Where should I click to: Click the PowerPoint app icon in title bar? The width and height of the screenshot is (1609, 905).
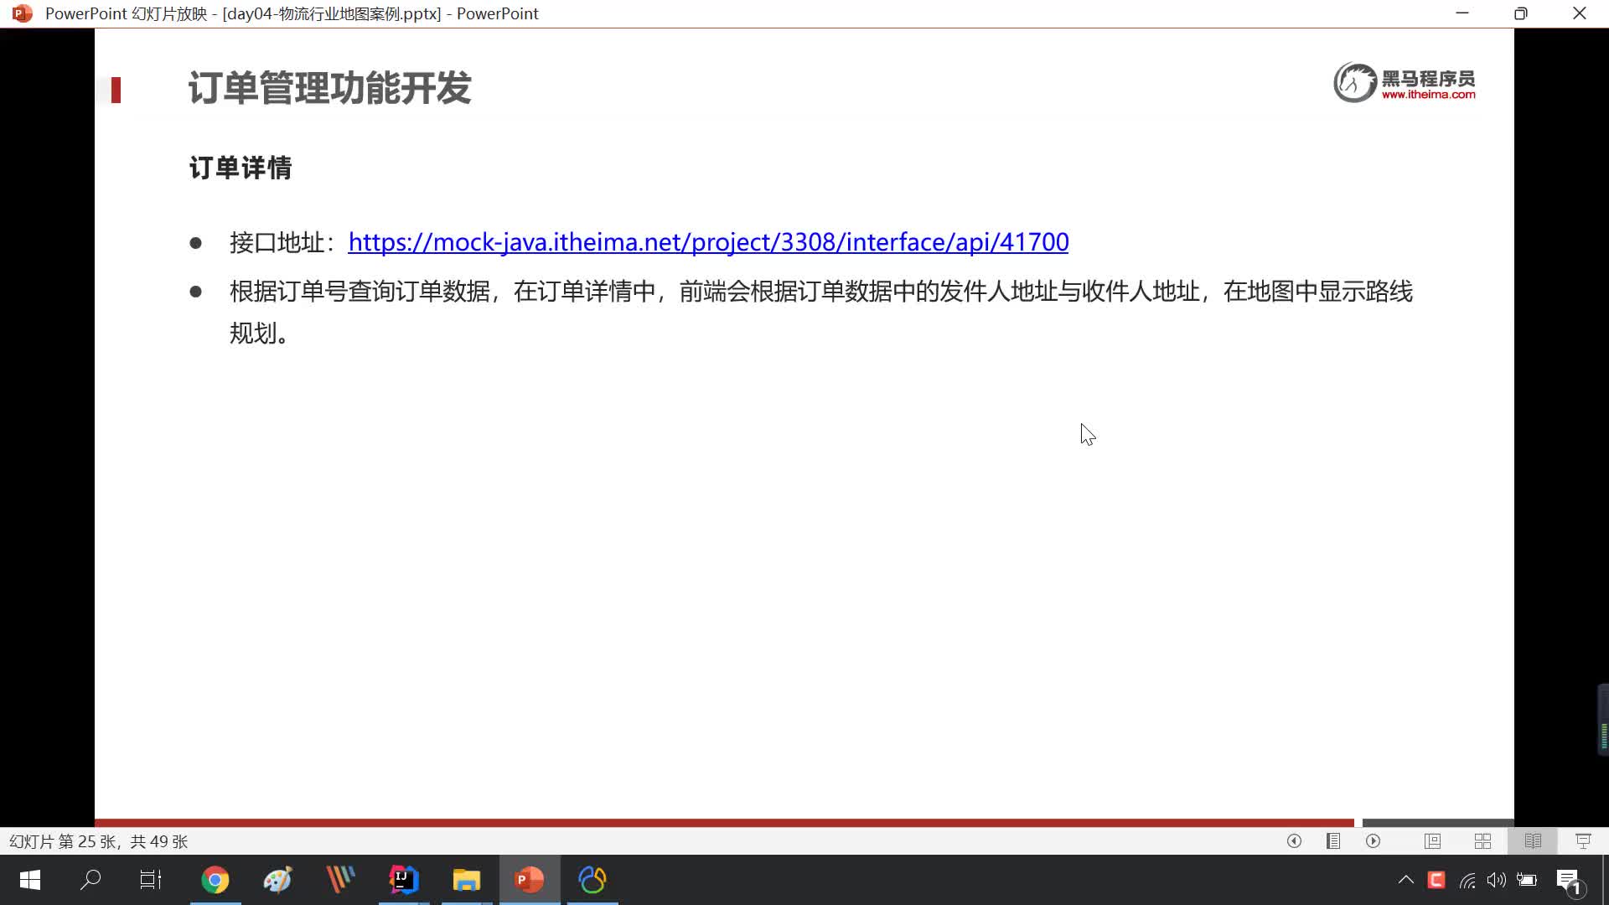[23, 13]
